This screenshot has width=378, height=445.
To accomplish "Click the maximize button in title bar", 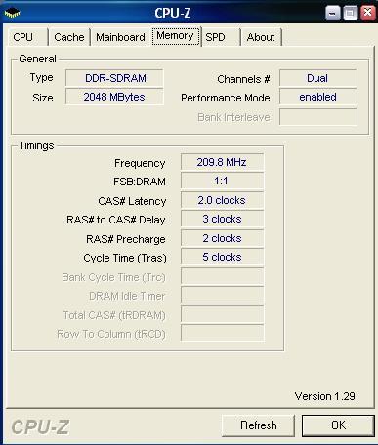I will (x=351, y=14).
